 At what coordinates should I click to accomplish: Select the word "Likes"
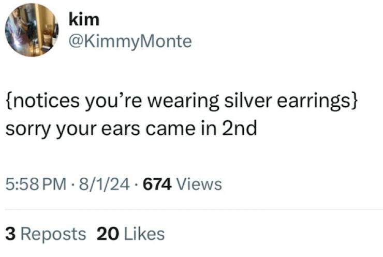pyautogui.click(x=144, y=234)
